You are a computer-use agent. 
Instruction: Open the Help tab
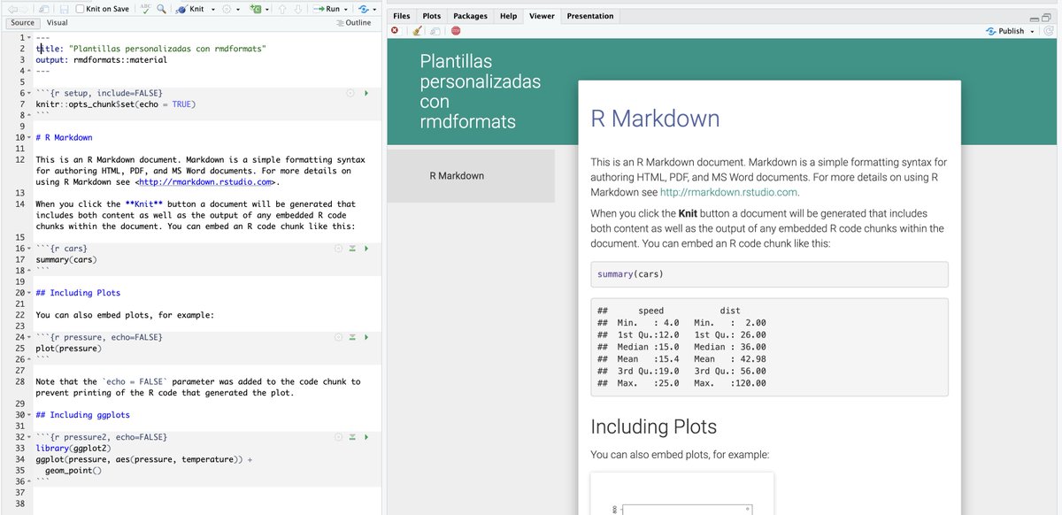coord(508,16)
